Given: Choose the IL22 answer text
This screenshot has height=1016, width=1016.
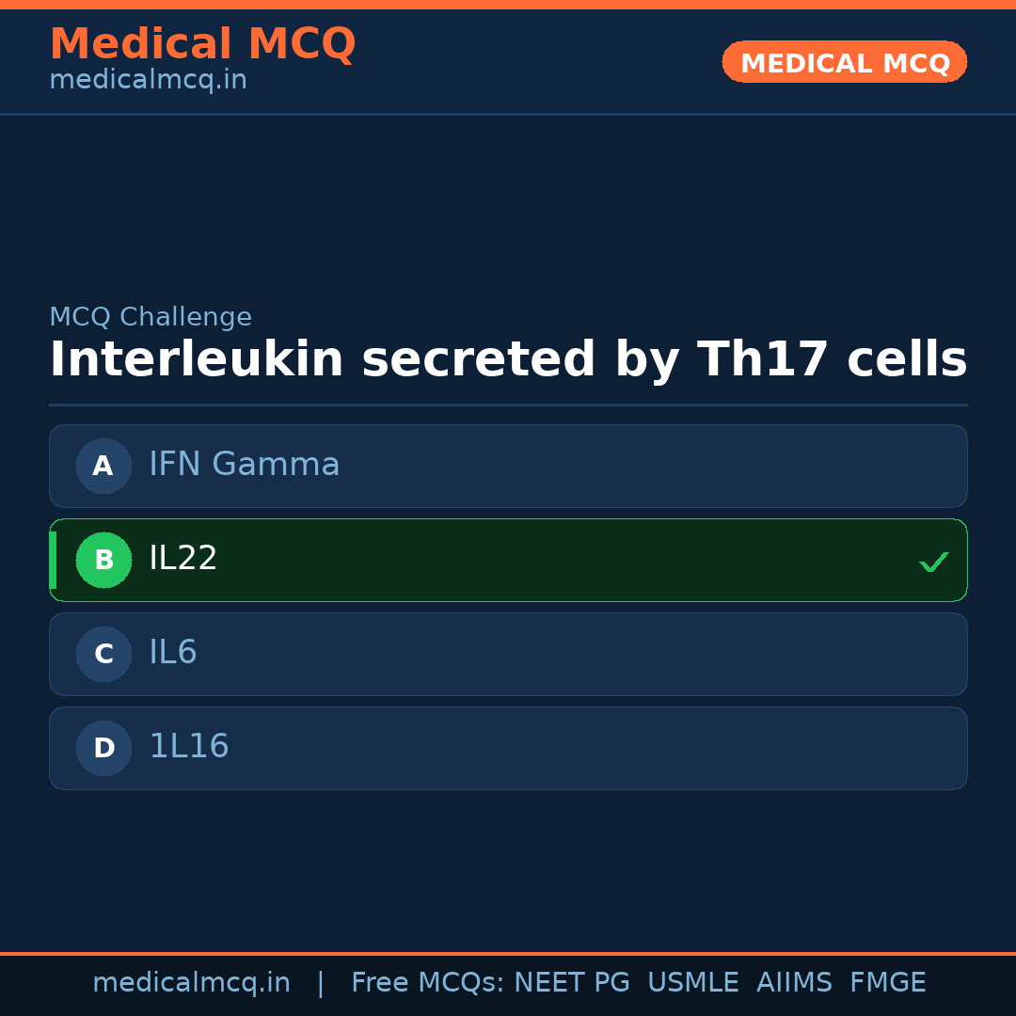Looking at the screenshot, I should tap(183, 559).
